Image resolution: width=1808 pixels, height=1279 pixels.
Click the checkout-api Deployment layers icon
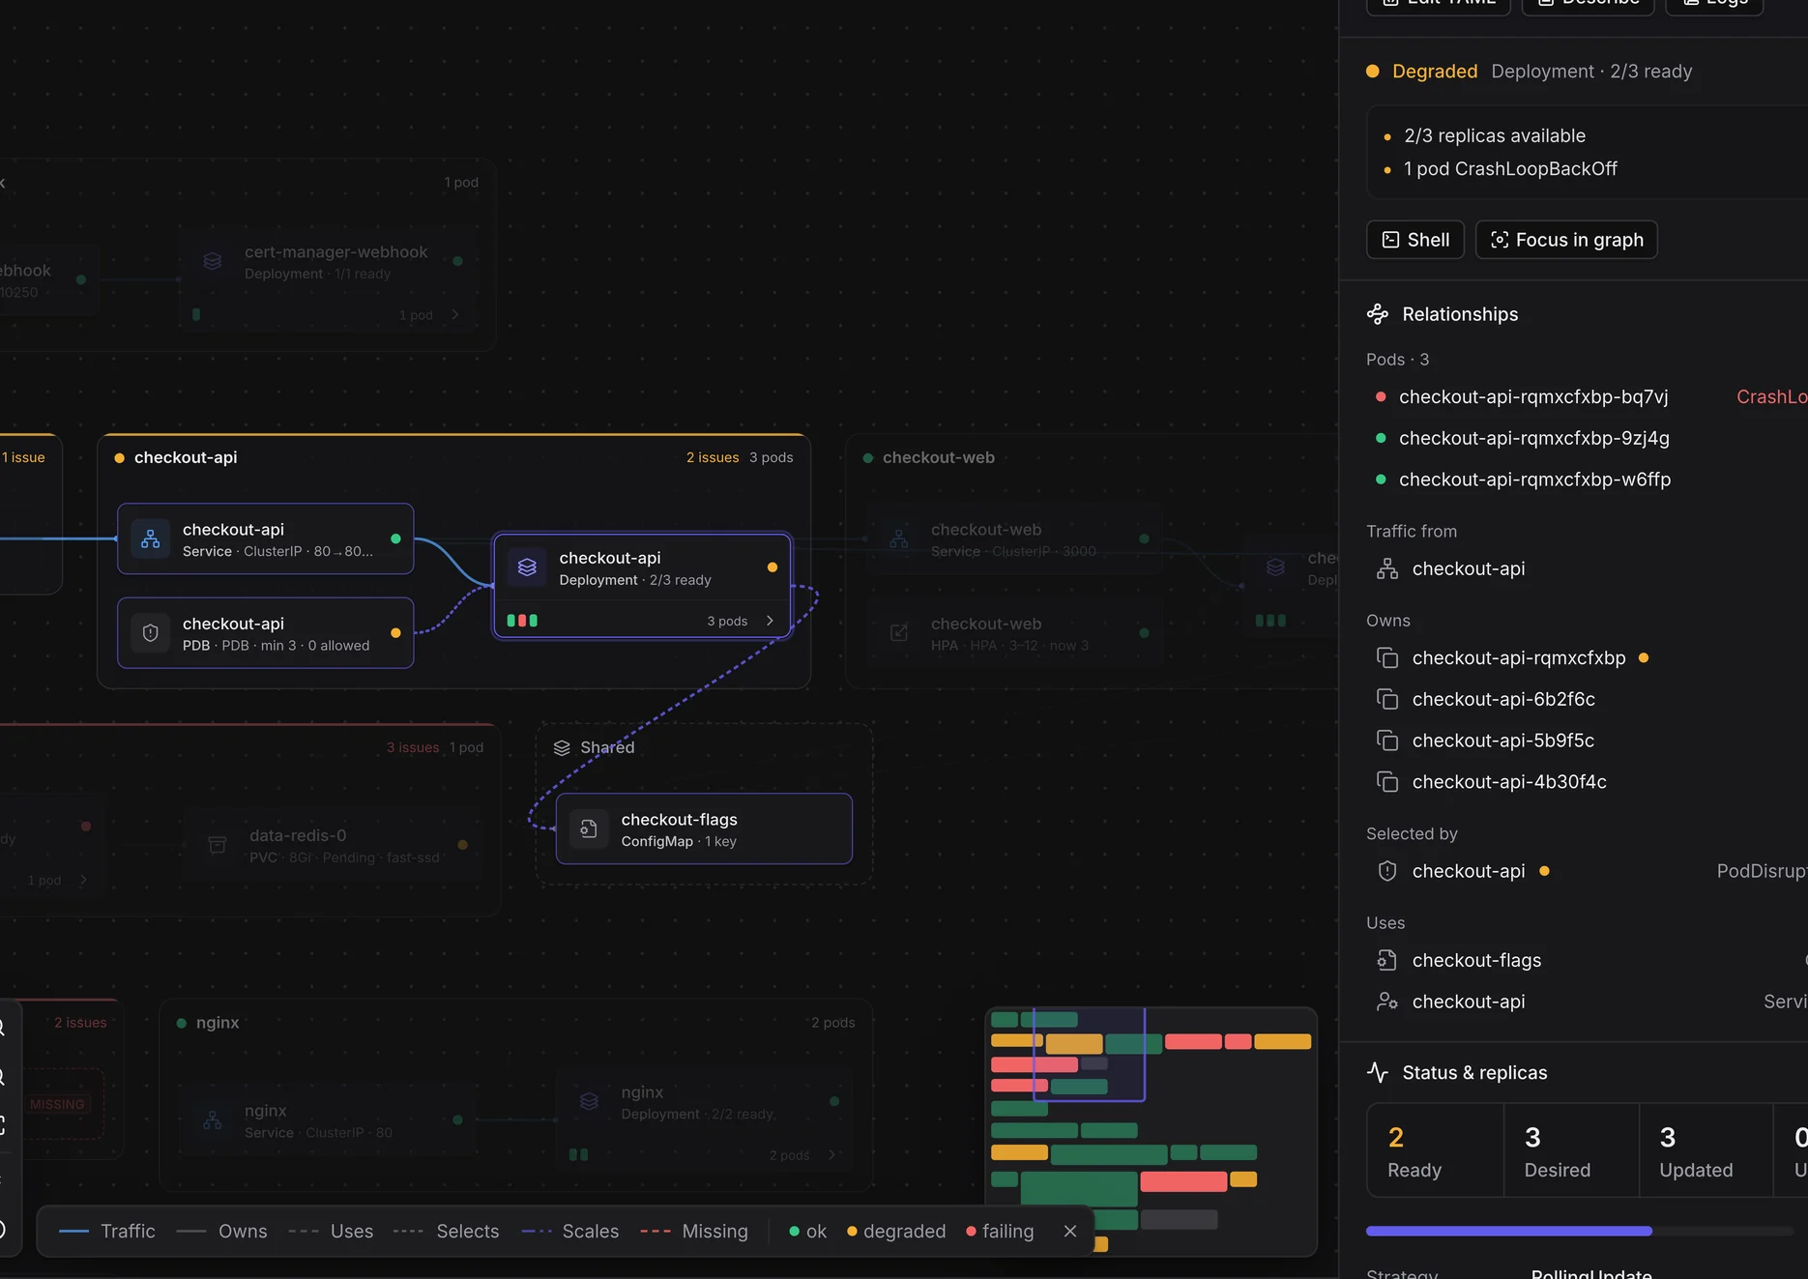[527, 567]
